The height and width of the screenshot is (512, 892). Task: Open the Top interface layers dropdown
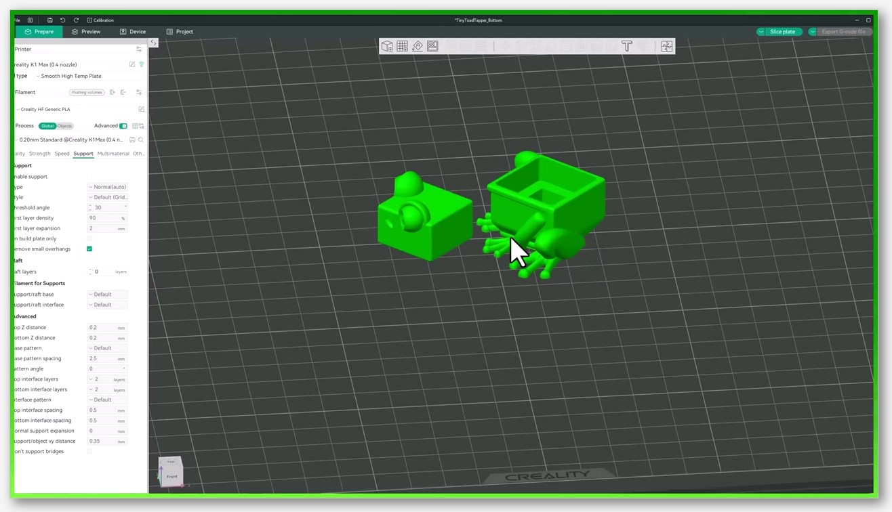pos(107,379)
